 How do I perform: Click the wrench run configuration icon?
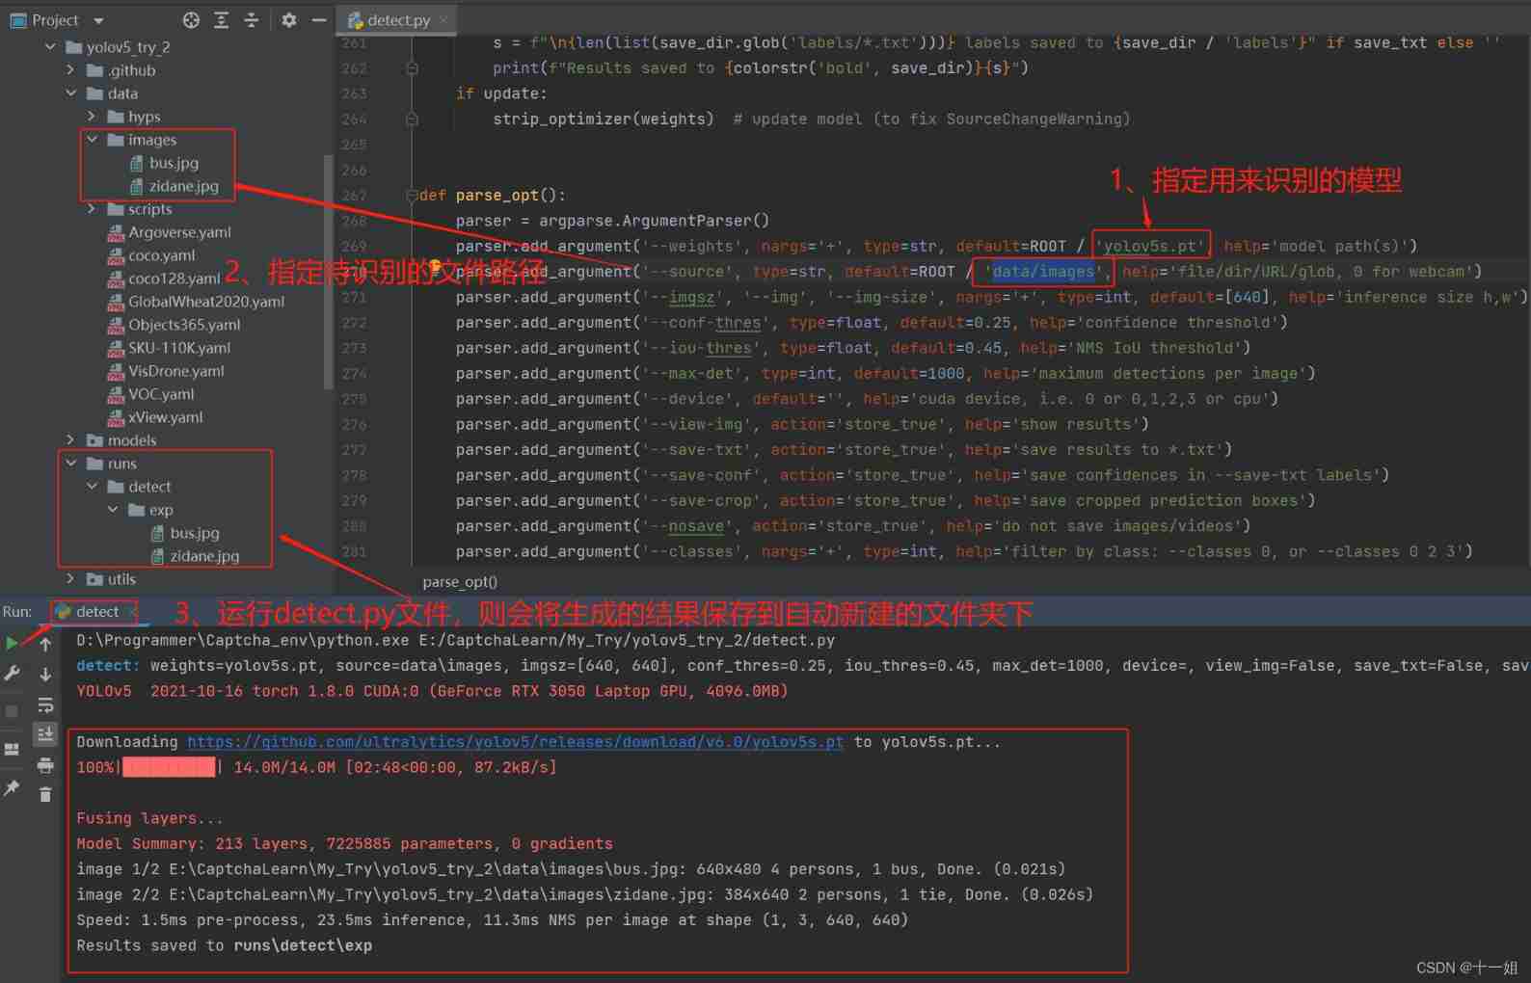pyautogui.click(x=12, y=674)
